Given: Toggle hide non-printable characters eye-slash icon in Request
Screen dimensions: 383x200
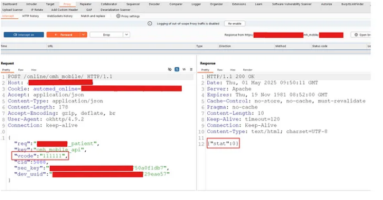Looking at the screenshot, I should pos(170,69).
